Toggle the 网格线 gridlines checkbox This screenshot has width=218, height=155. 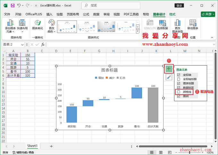tap(179, 92)
